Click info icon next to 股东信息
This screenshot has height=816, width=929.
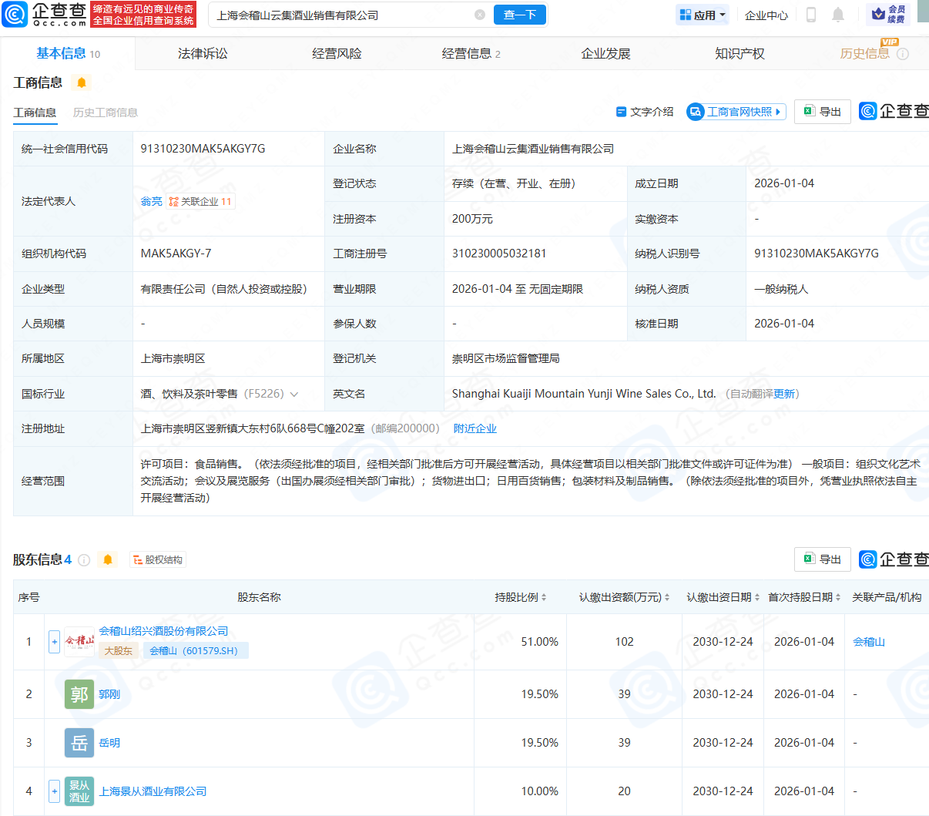pos(84,560)
